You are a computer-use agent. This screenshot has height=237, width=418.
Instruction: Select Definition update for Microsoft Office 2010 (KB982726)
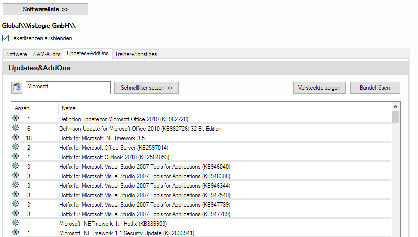tap(124, 119)
